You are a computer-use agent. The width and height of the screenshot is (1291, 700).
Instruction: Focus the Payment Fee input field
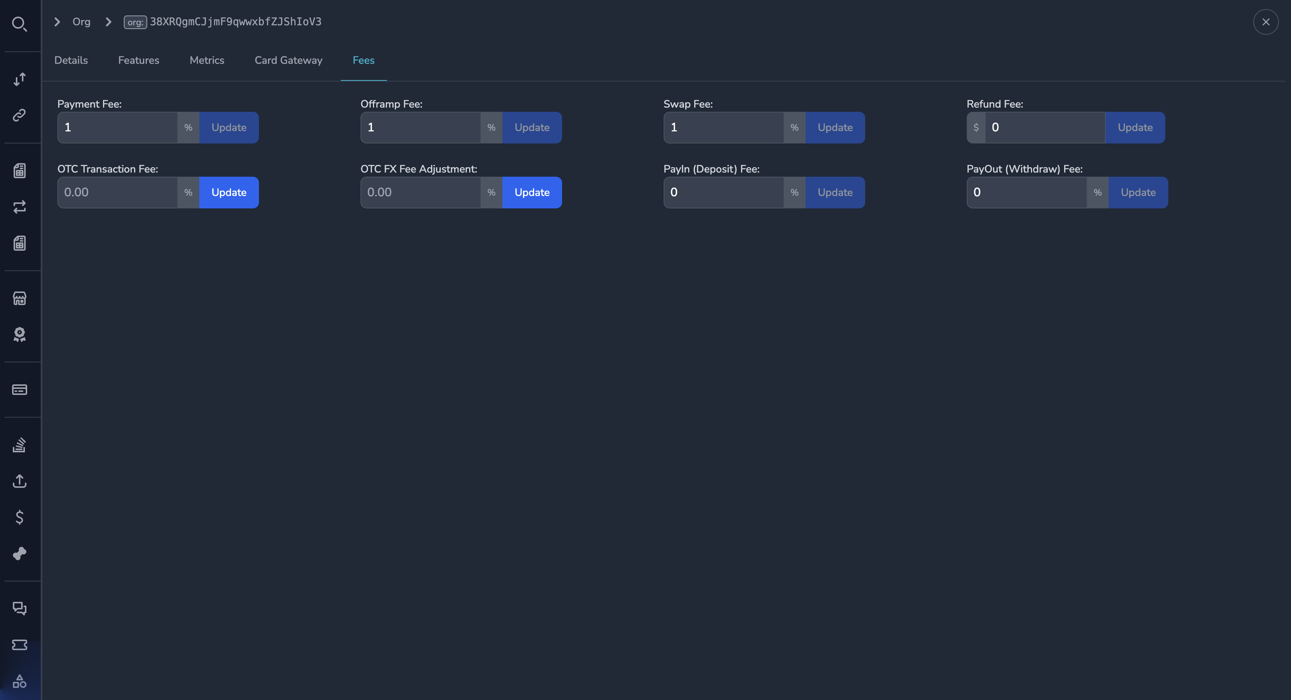(118, 127)
